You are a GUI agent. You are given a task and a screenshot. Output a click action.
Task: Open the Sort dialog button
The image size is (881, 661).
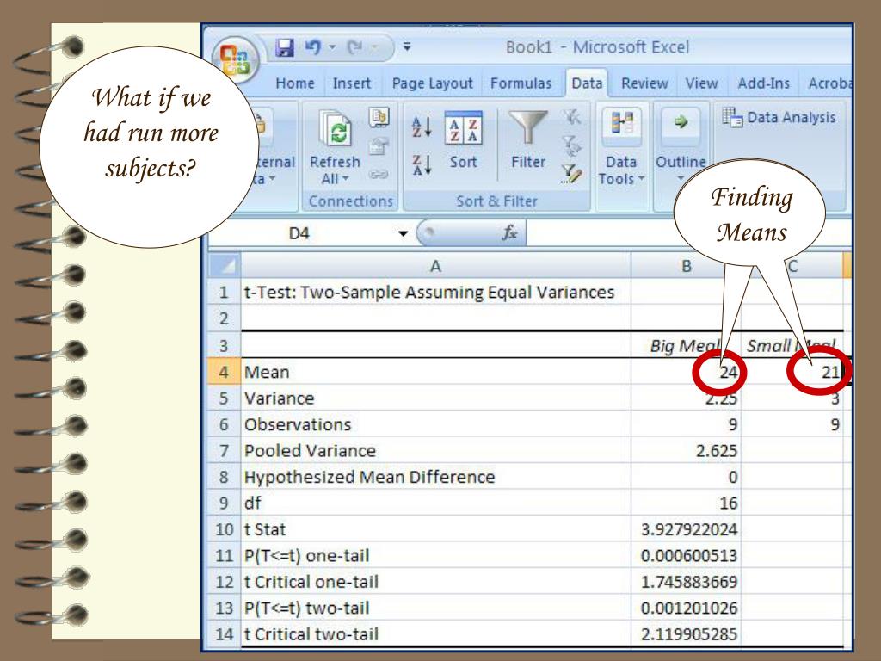point(463,140)
